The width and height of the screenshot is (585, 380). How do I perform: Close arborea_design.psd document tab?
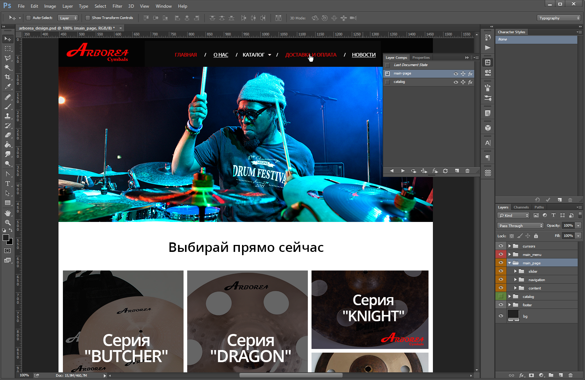(x=120, y=28)
